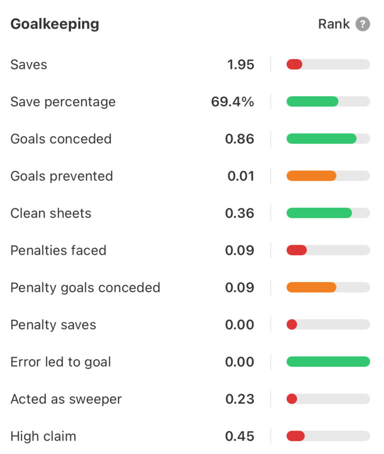Select the Error led to goal label
The image size is (384, 454).
(60, 362)
